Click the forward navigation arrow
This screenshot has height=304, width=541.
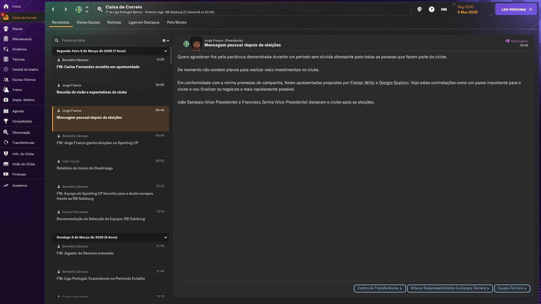coord(66,9)
